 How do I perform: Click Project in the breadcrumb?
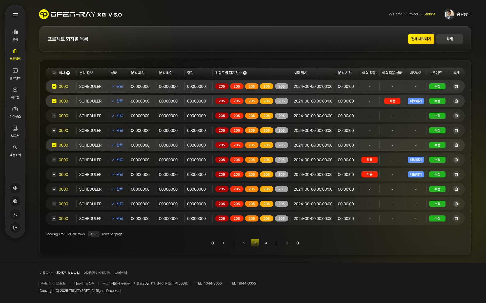coord(413,14)
